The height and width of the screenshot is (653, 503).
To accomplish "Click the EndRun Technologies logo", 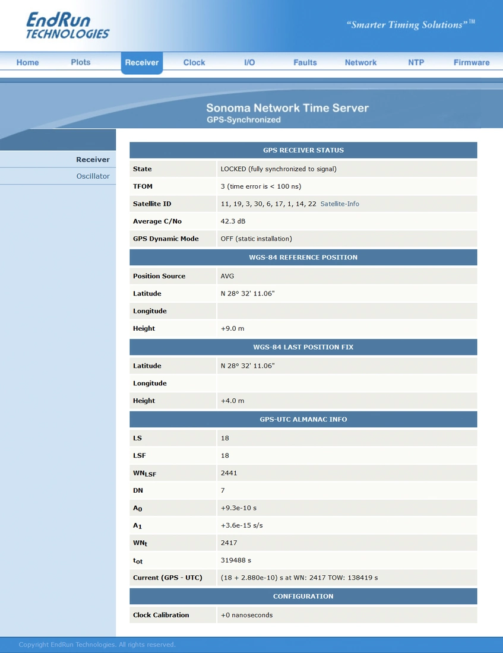I will click(x=68, y=26).
